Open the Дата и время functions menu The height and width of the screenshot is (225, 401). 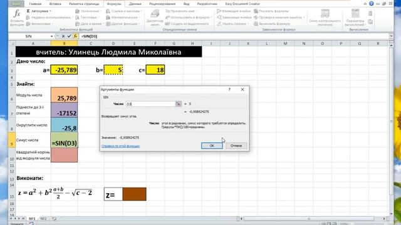pyautogui.click(x=90, y=24)
